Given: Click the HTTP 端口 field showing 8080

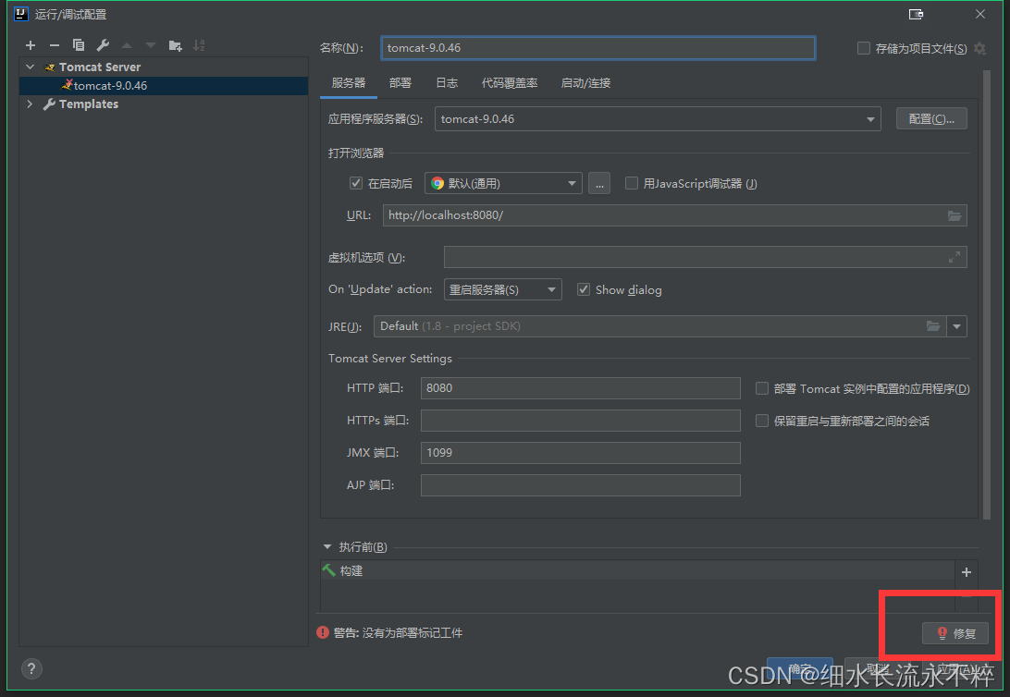Looking at the screenshot, I should pyautogui.click(x=580, y=388).
